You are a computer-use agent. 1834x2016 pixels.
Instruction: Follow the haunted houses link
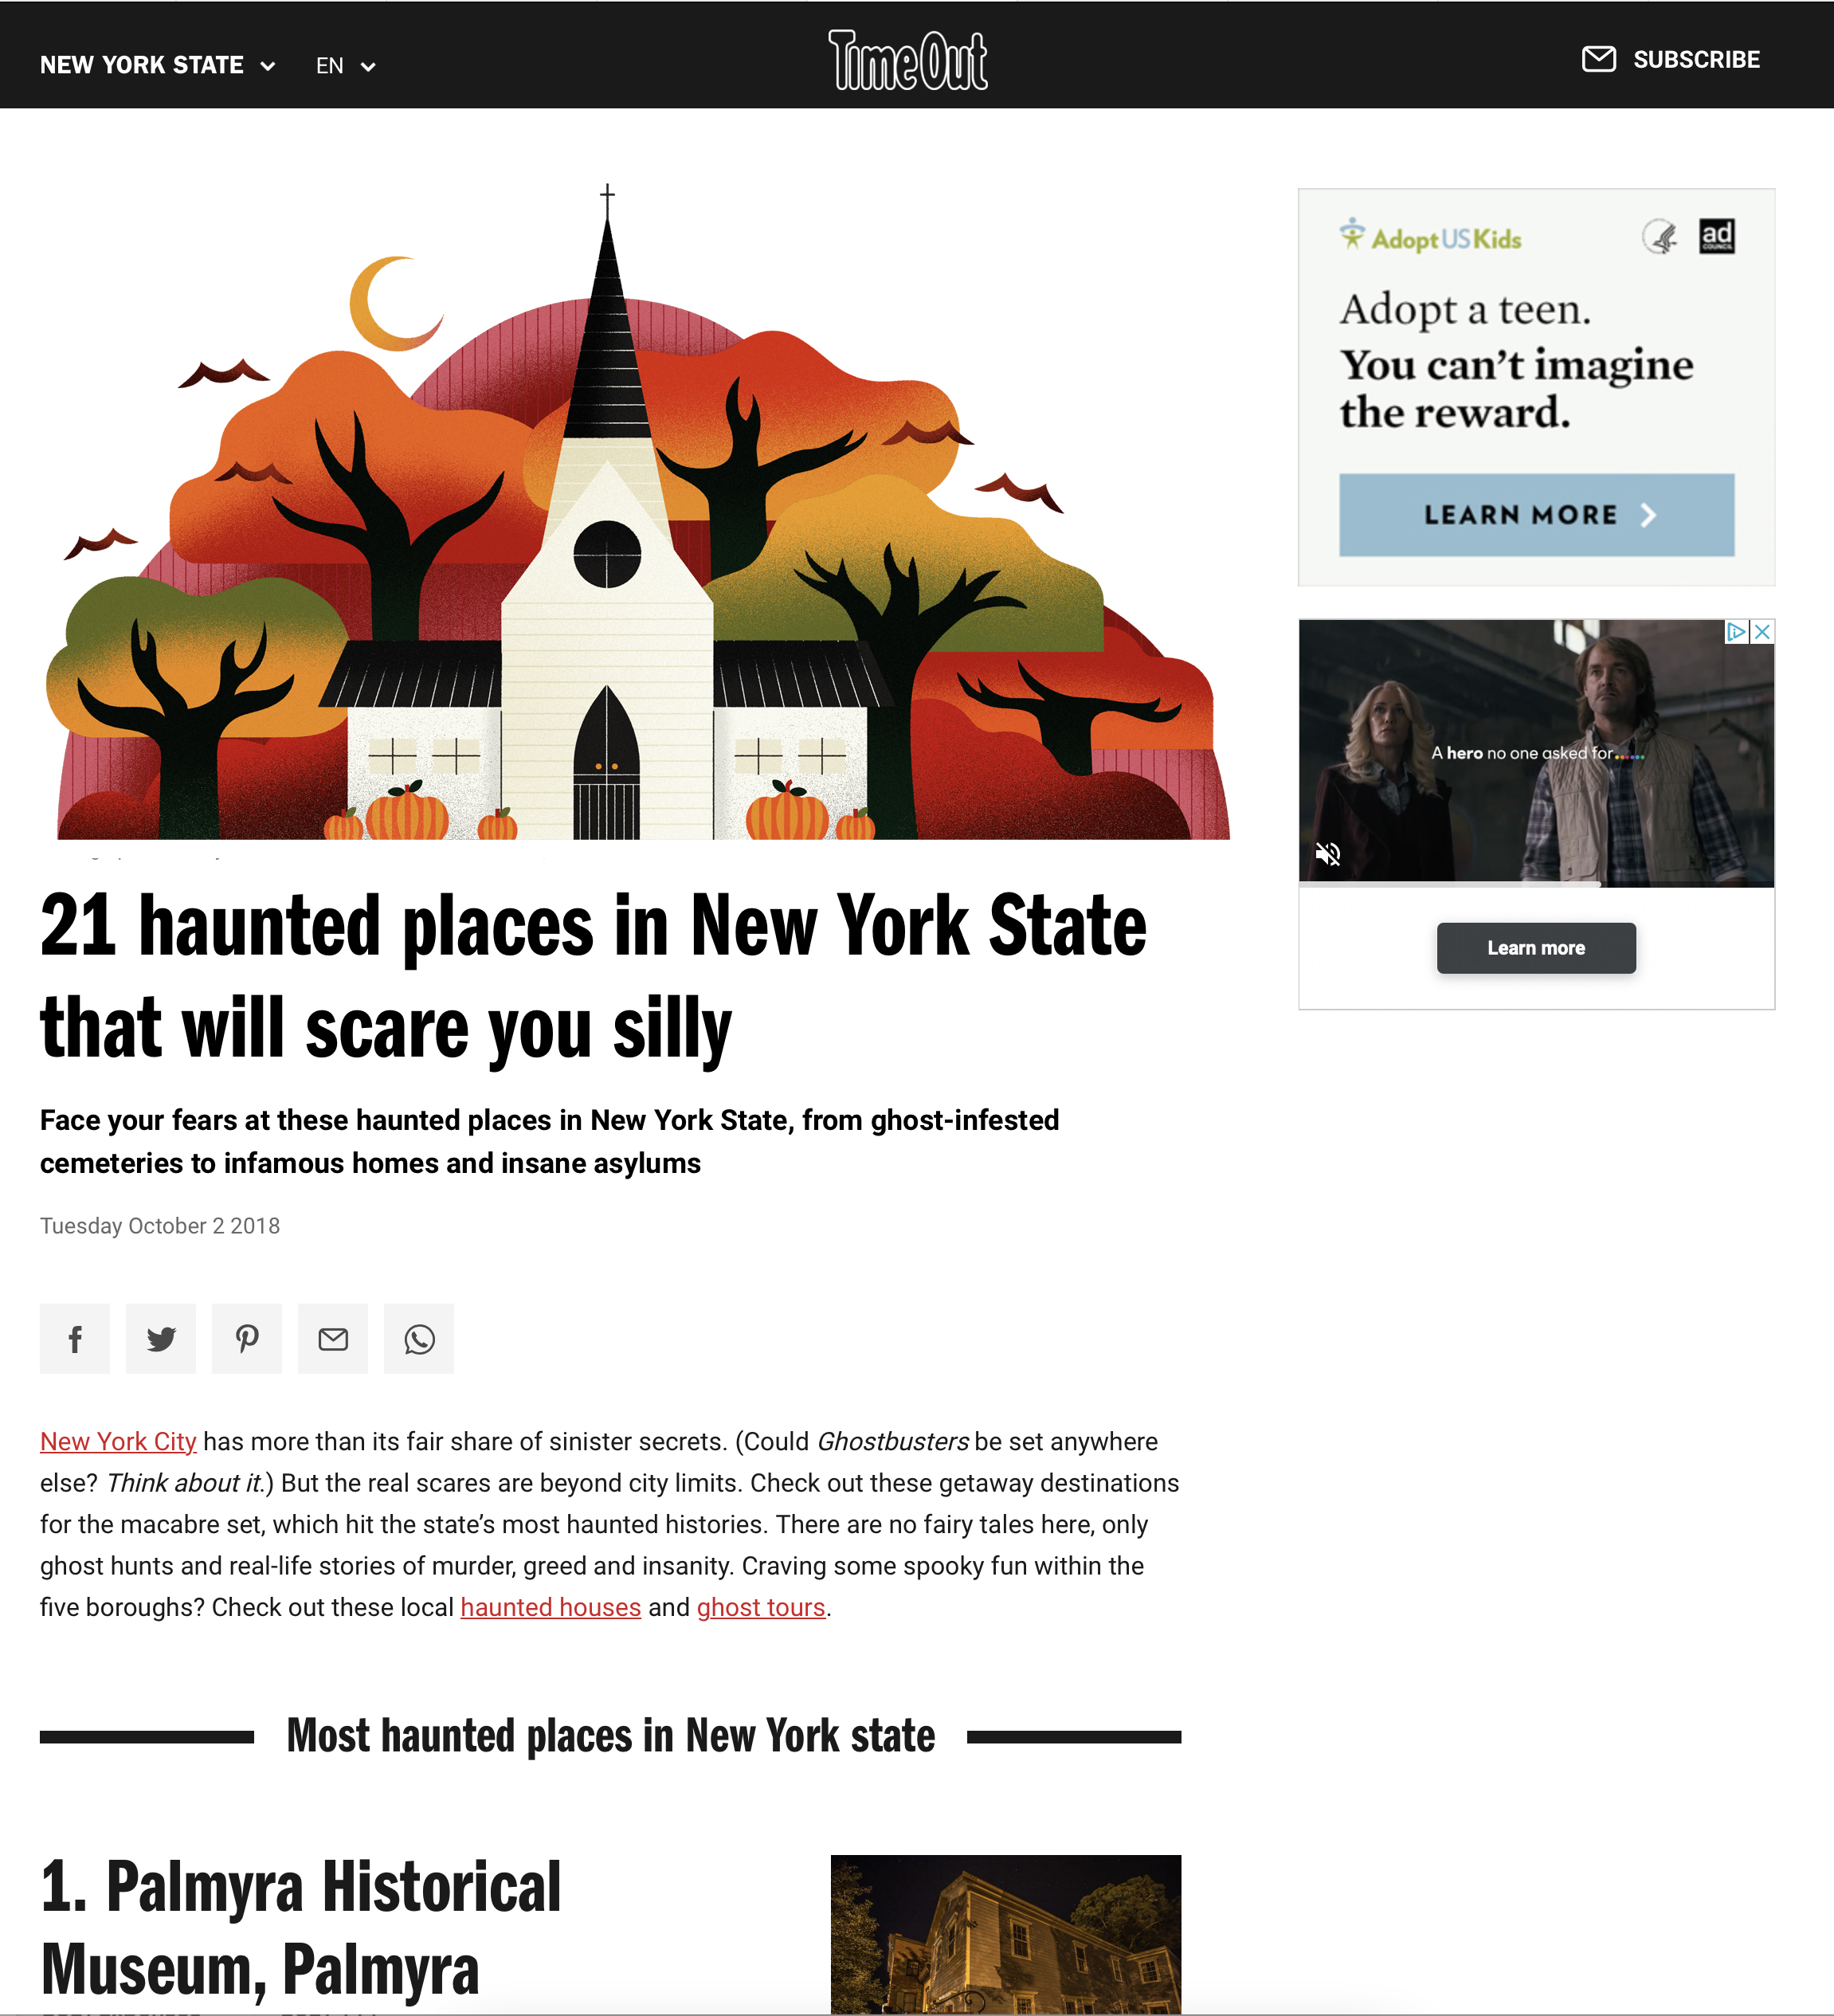550,1607
